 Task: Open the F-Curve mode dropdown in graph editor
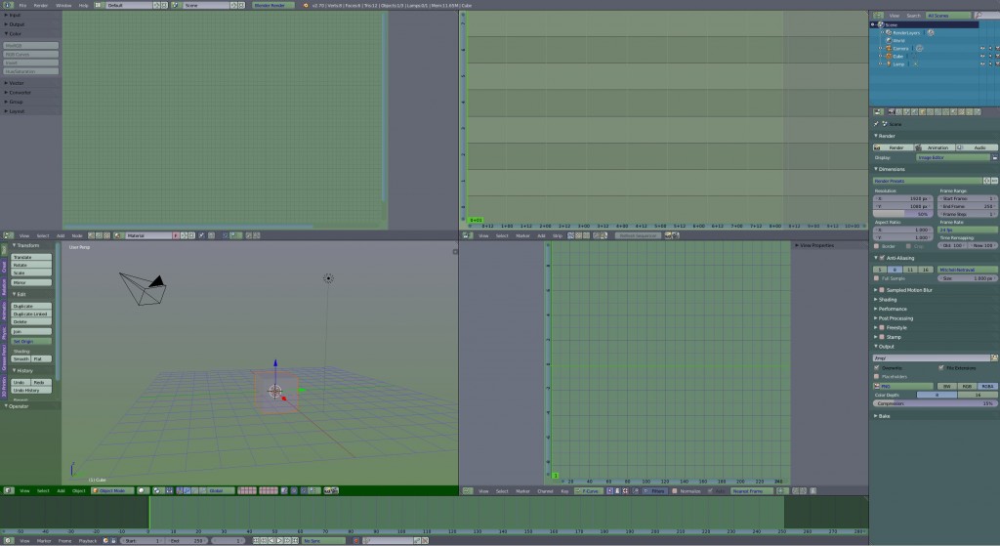[x=588, y=491]
